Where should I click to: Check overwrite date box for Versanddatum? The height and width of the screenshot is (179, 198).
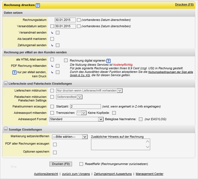[79, 26]
